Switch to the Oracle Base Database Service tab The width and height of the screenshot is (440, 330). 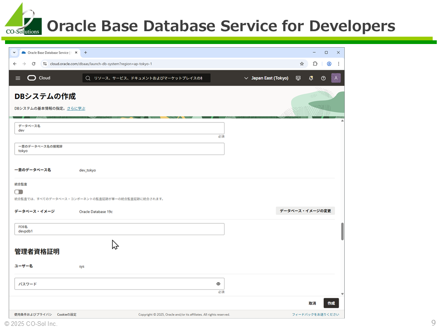49,52
